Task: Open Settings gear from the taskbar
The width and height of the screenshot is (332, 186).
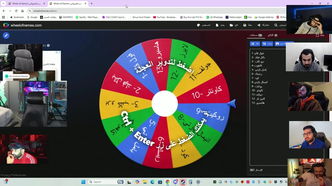Action: (198, 182)
